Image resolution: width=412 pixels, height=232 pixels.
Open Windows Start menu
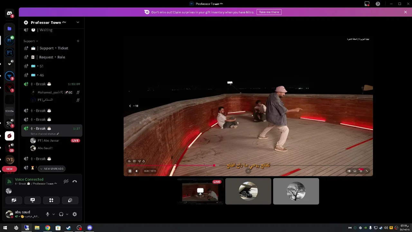tap(5, 228)
